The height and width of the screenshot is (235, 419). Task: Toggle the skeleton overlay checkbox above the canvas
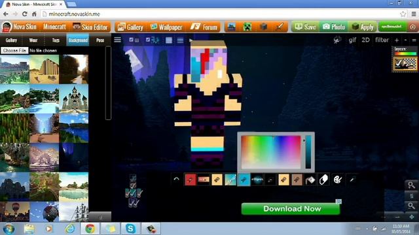[x=148, y=40]
